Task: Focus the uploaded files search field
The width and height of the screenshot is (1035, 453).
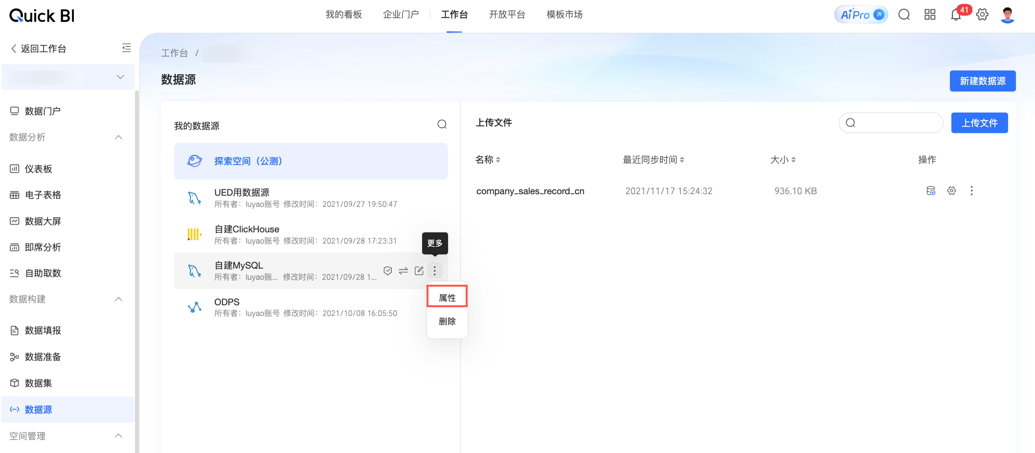Action: click(891, 123)
